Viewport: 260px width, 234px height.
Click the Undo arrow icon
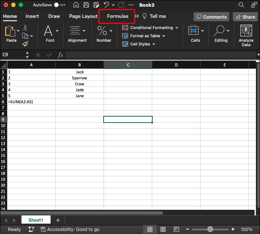[x=106, y=5]
